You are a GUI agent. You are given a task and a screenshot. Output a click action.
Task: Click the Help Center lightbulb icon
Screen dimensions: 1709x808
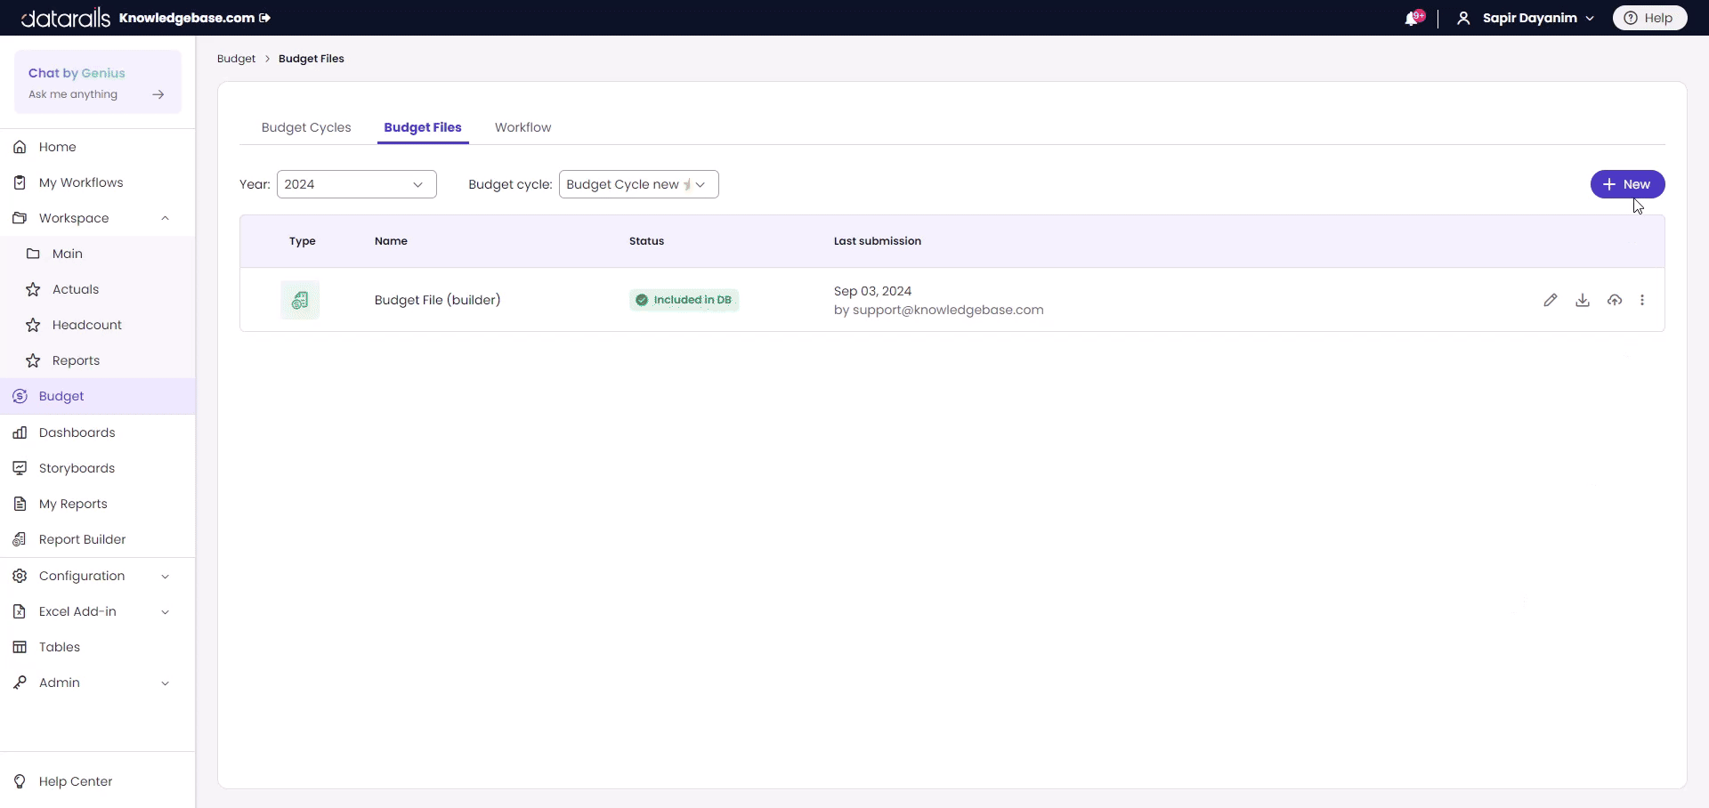[20, 781]
